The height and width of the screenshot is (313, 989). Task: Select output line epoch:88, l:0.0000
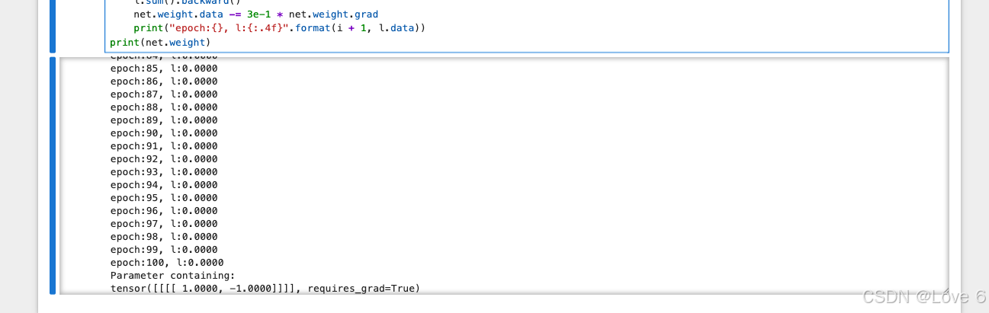[x=164, y=107]
